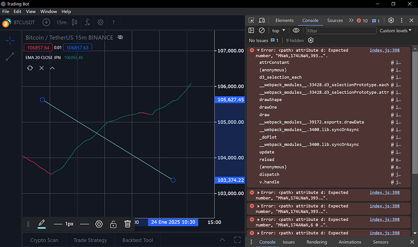The height and width of the screenshot is (247, 418).
Task: Open the Custom levels dropdown
Action: pos(396,31)
